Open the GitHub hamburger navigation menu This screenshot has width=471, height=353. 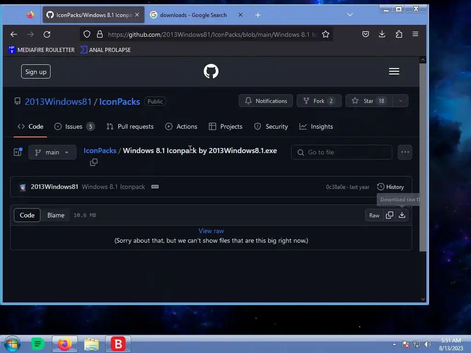[394, 71]
